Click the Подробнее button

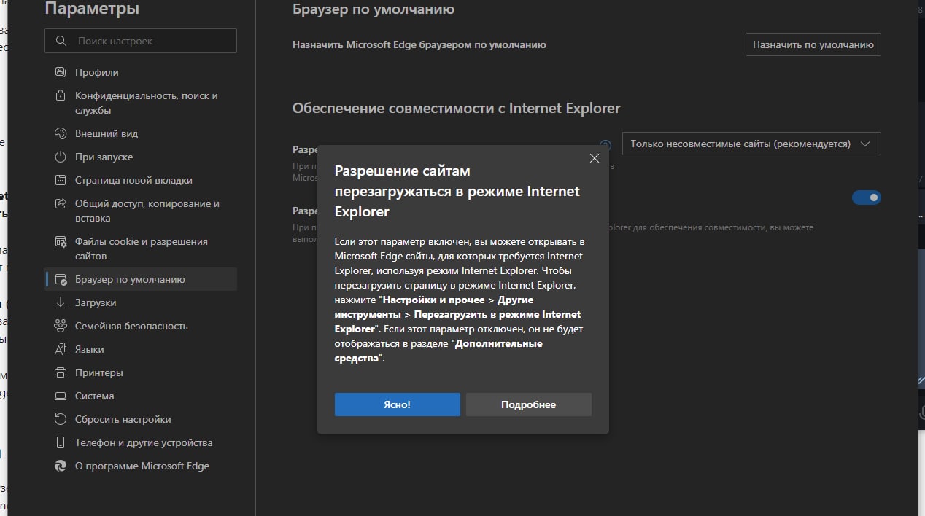[529, 404]
